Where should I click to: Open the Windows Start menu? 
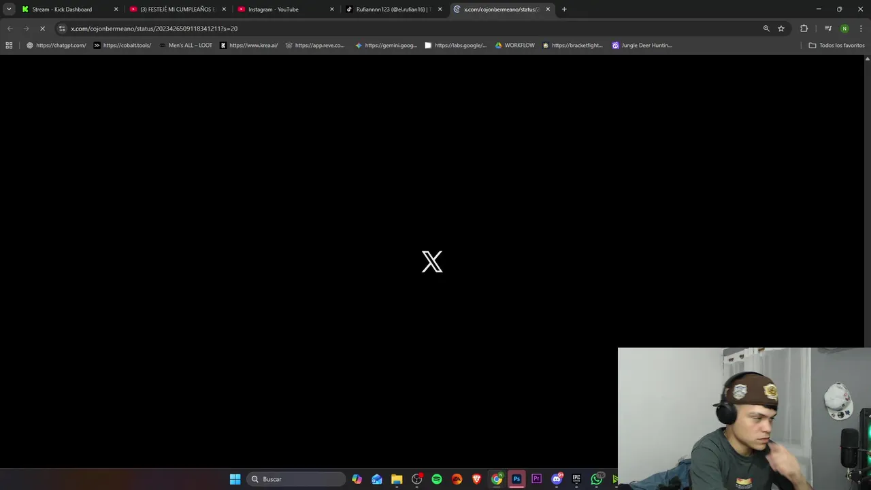click(235, 479)
